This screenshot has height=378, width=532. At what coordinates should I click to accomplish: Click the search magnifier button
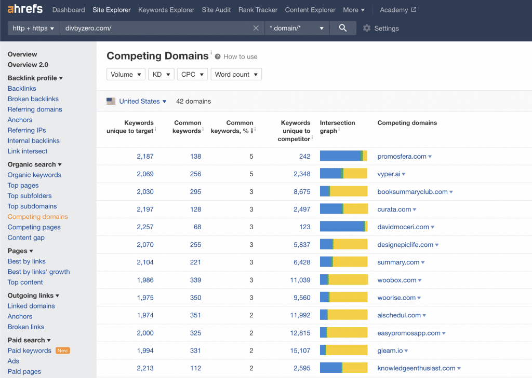point(343,28)
